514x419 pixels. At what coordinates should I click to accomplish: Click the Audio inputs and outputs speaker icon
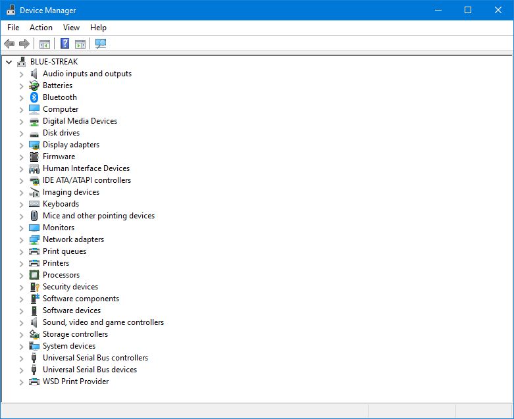34,74
